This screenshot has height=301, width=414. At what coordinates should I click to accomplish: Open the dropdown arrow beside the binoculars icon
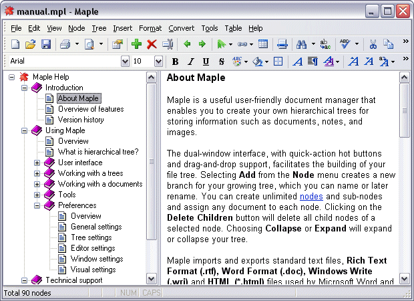pos(313,44)
